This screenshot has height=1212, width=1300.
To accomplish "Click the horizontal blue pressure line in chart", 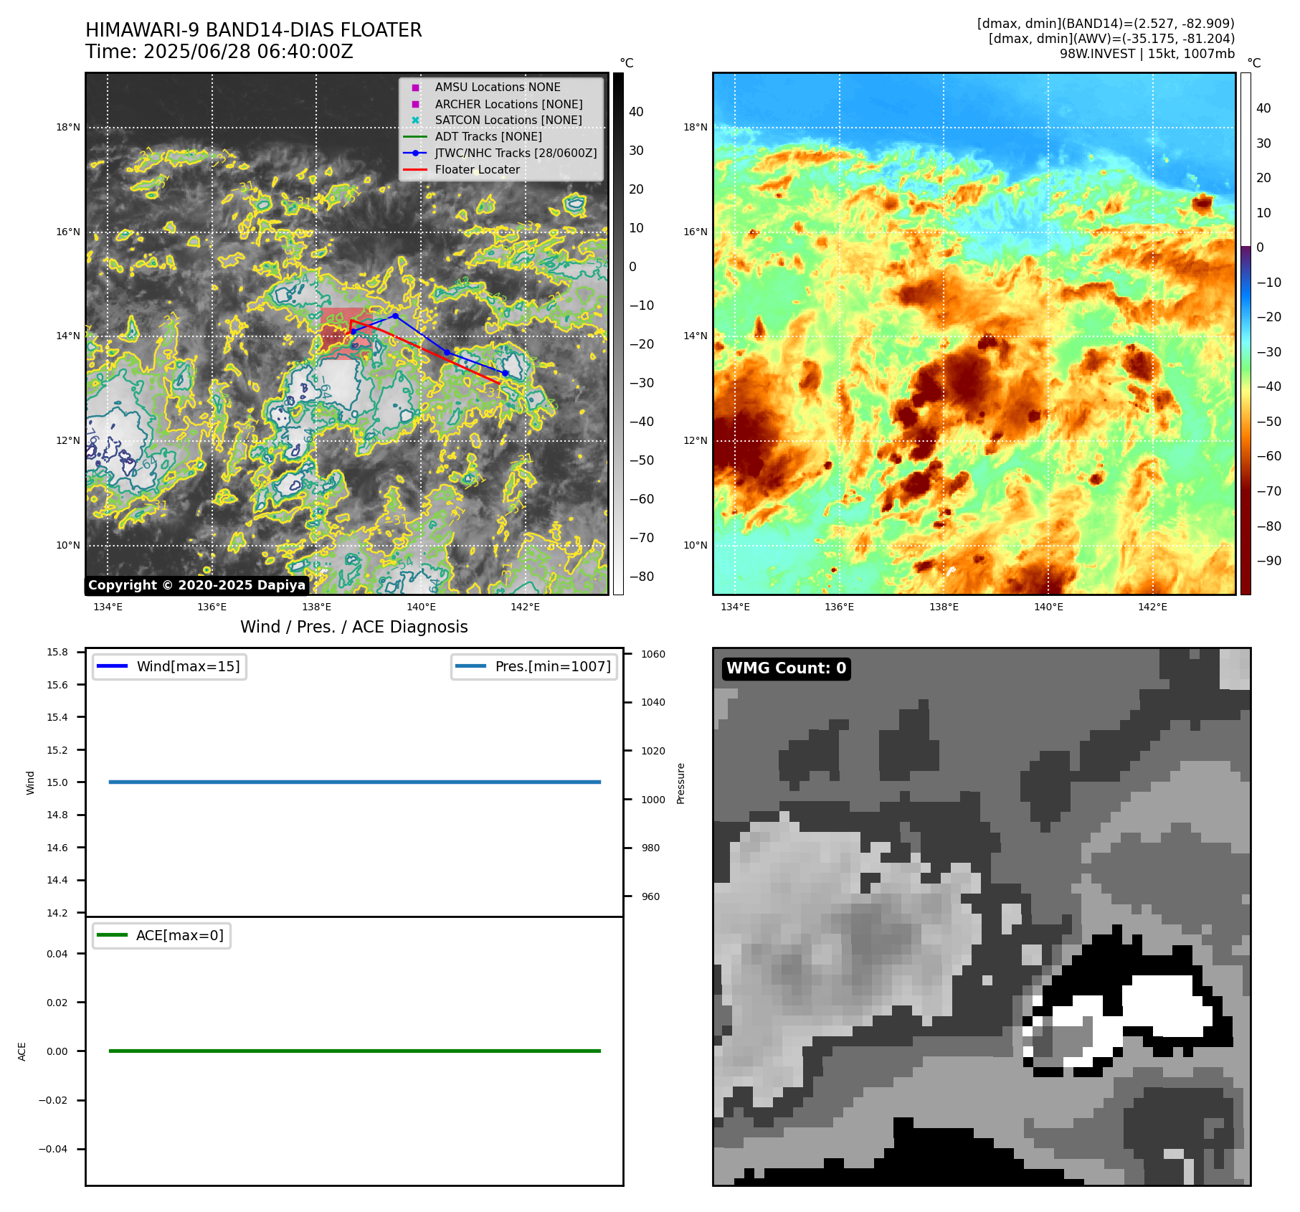I will coord(354,782).
